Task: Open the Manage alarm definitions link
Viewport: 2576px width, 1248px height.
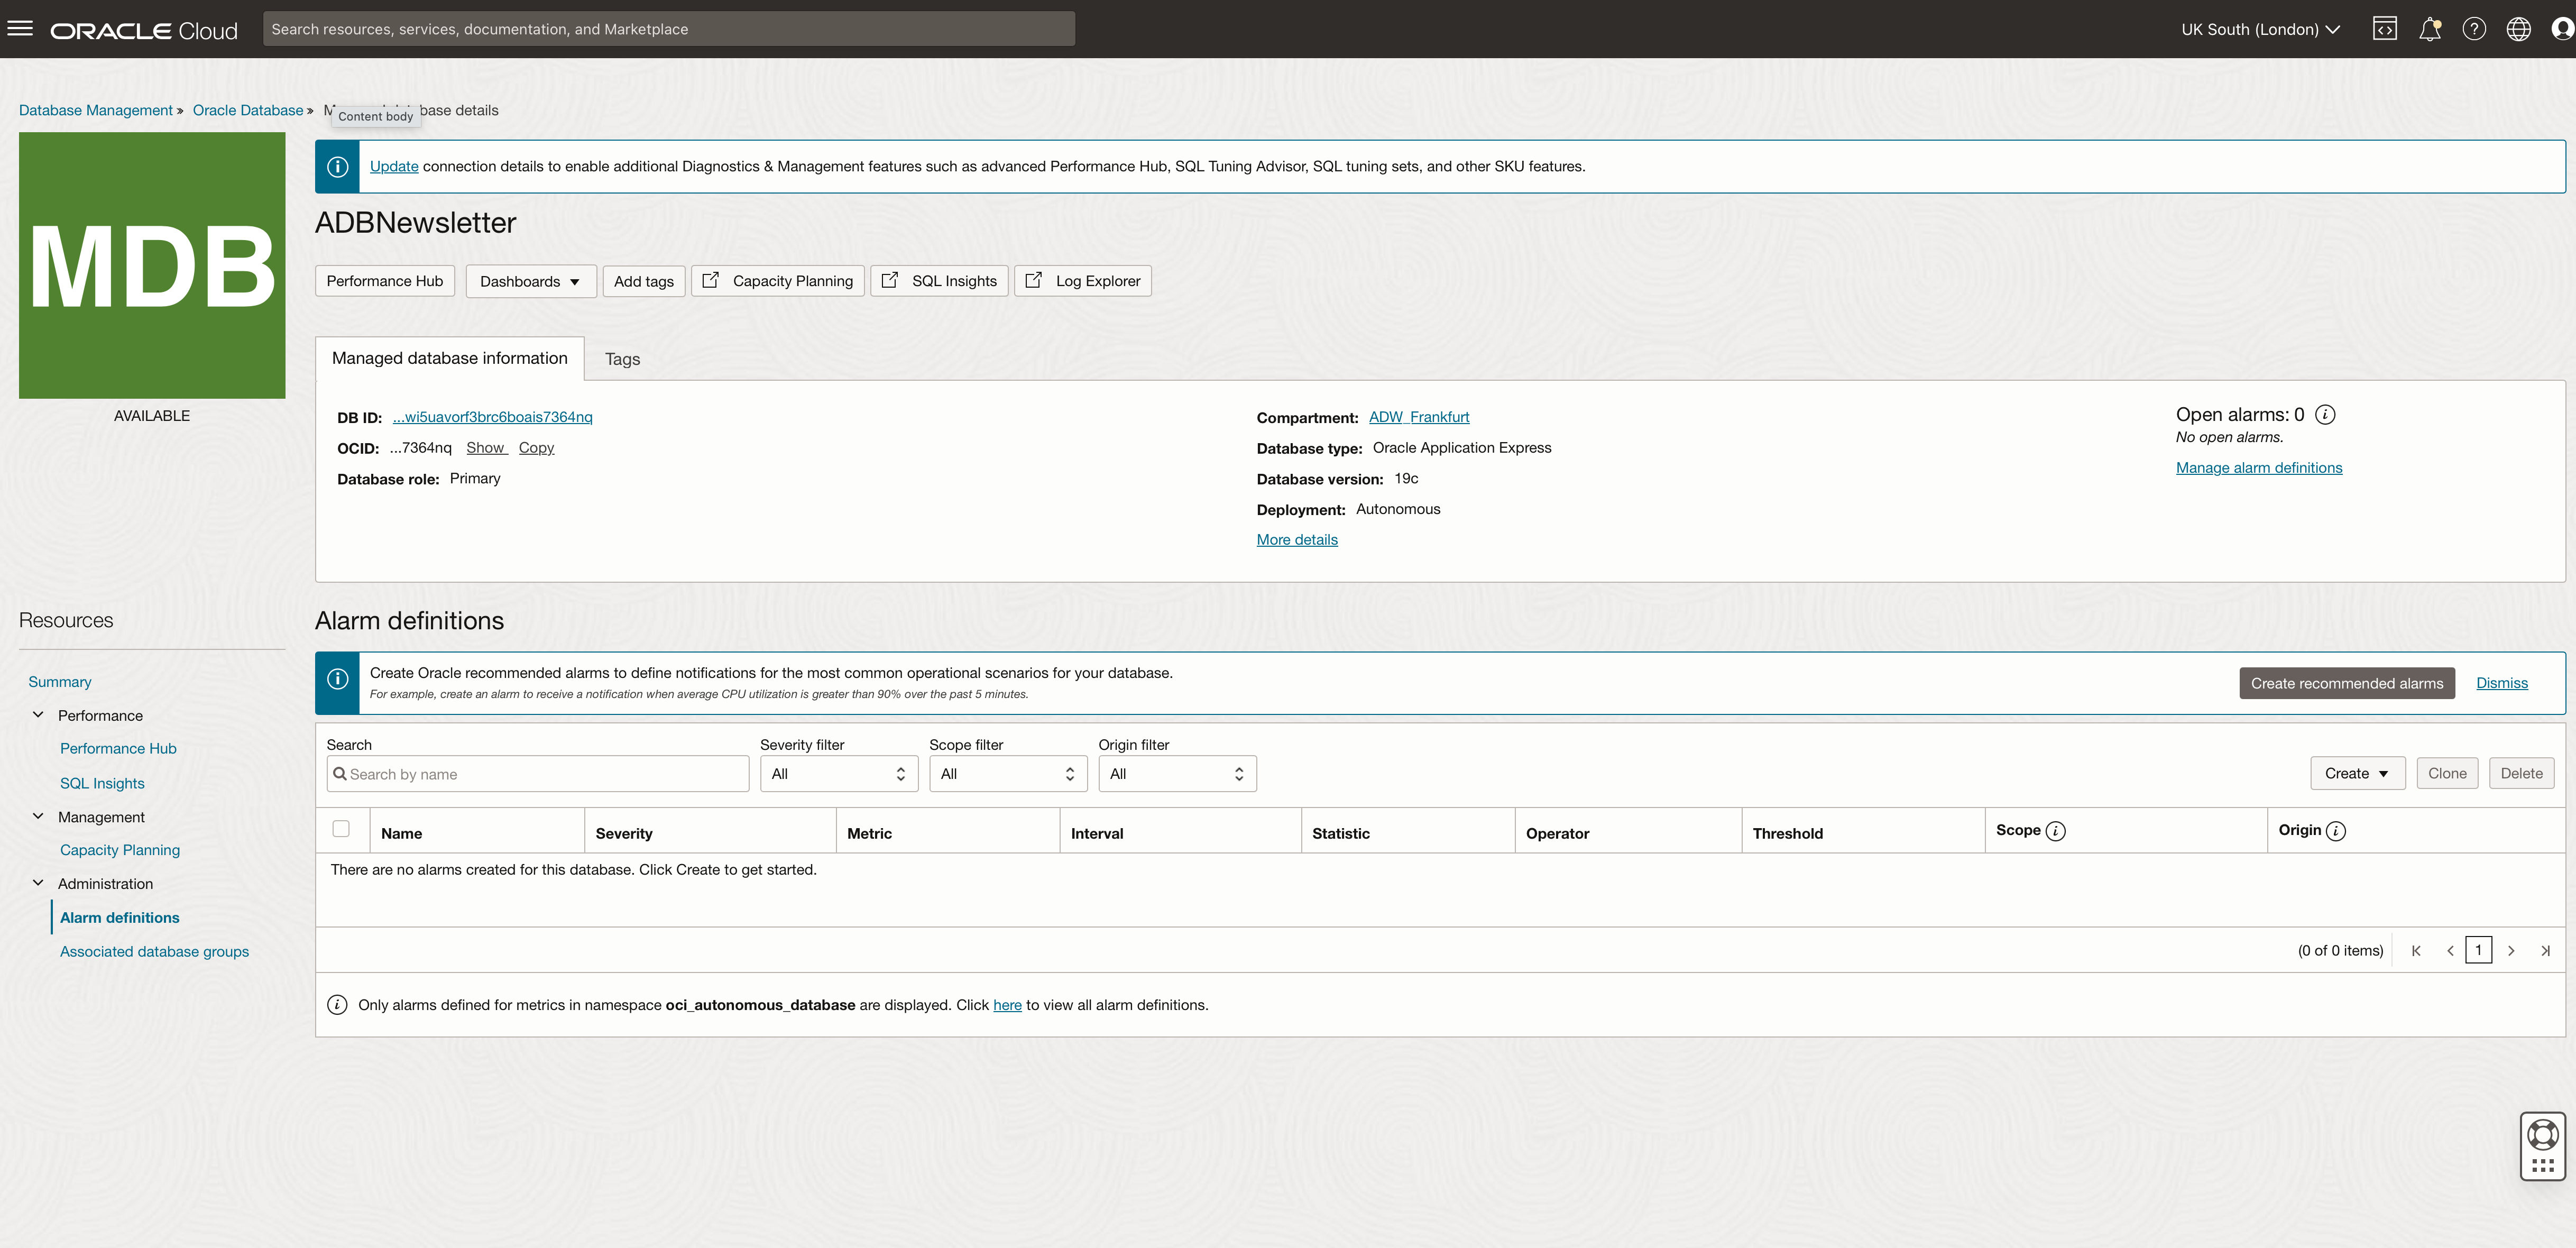Action: coord(2258,468)
